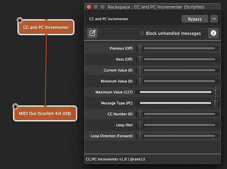Screen dimensions: 227x169
Task: Click the Current Value (0) label
Action: [x=118, y=70]
